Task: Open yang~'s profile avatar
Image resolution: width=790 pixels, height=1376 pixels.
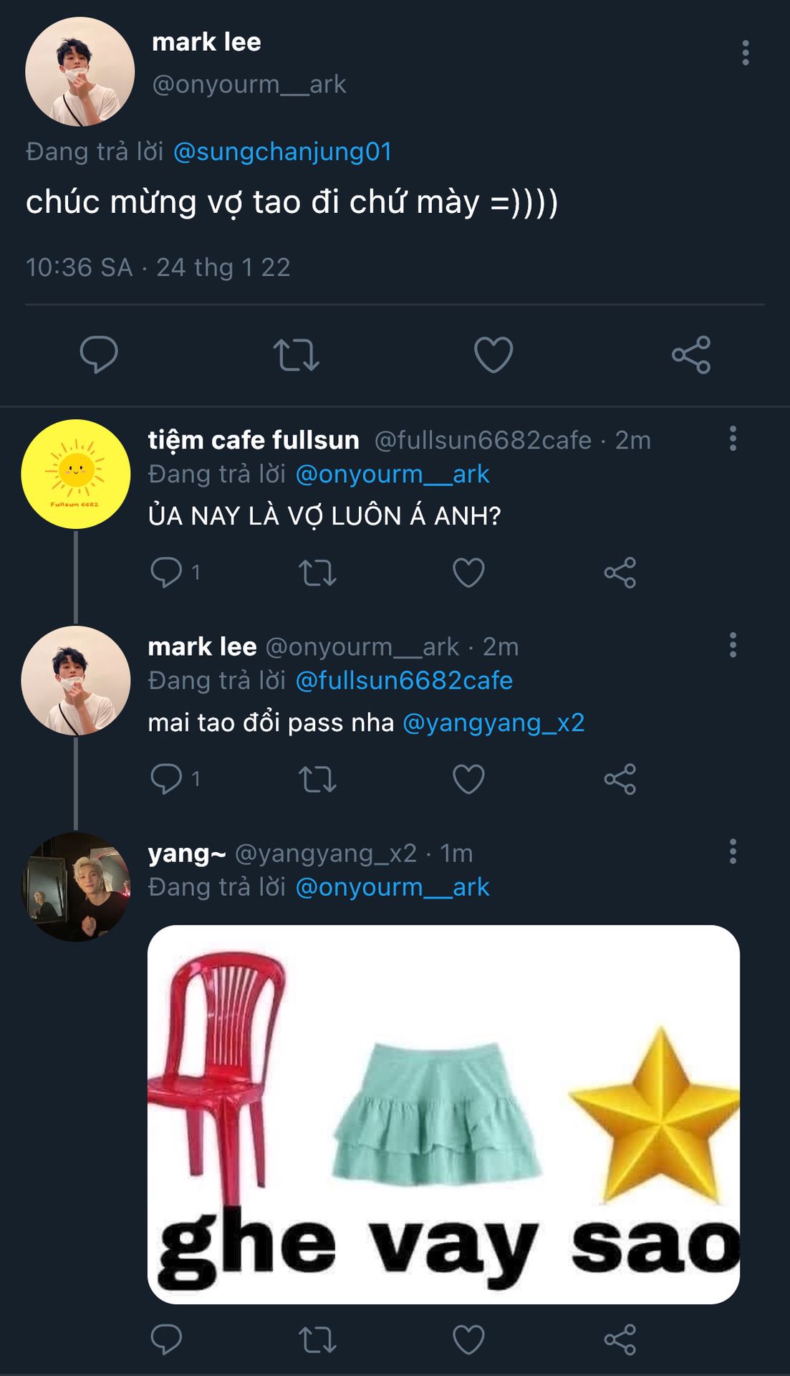Action: coord(76,887)
